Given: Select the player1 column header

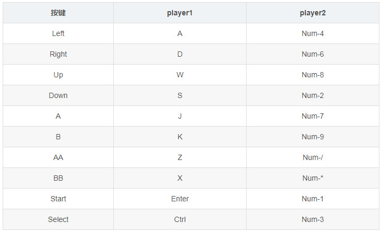Looking at the screenshot, I should point(180,13).
